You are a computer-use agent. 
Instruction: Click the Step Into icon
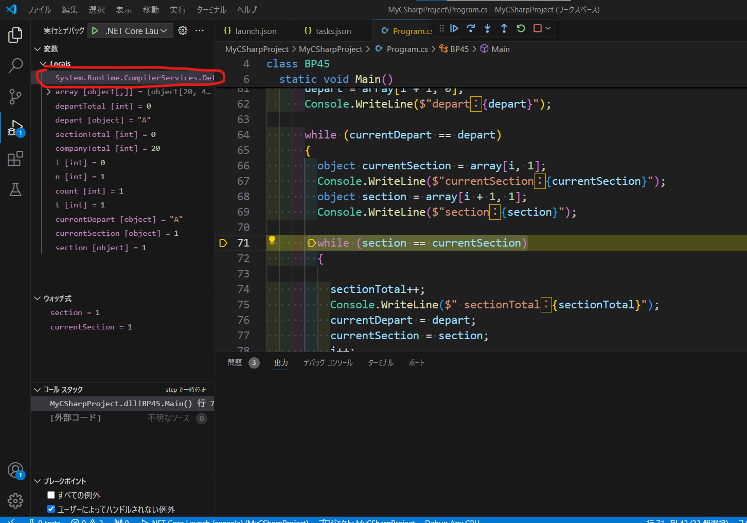(487, 28)
